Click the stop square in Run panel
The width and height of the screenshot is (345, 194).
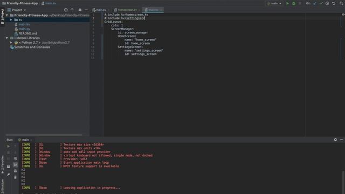pos(9,153)
